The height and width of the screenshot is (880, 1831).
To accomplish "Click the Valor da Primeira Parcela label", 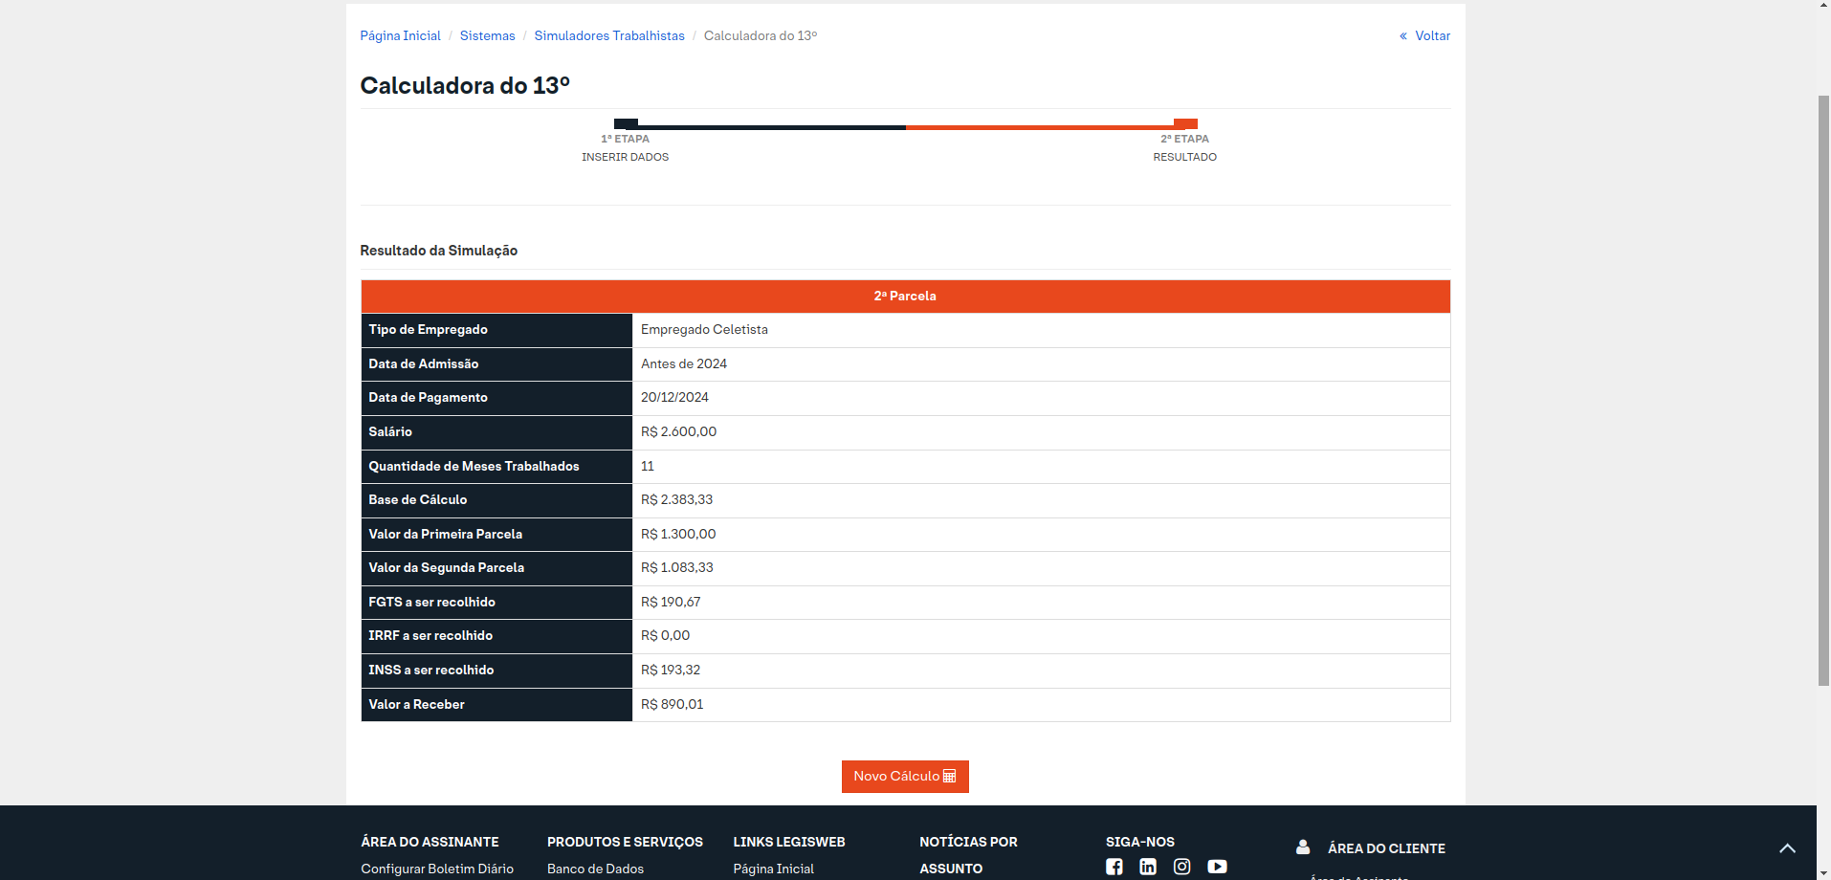I will [x=445, y=535].
